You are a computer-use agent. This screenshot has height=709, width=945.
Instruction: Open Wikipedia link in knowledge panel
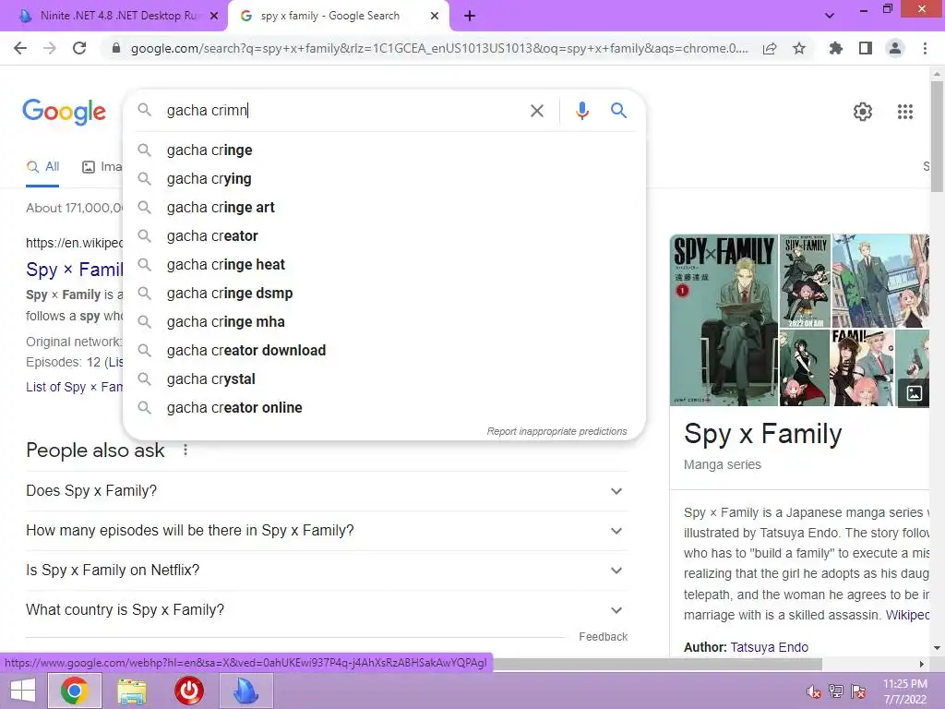point(907,615)
